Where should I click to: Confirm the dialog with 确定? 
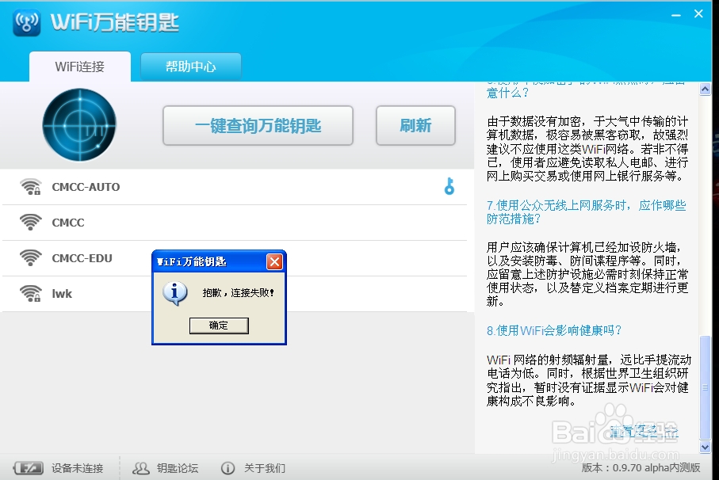click(x=219, y=326)
